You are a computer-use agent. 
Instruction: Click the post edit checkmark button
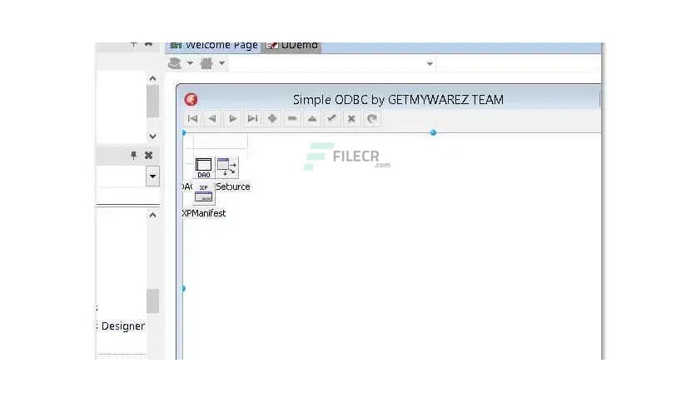(x=332, y=118)
